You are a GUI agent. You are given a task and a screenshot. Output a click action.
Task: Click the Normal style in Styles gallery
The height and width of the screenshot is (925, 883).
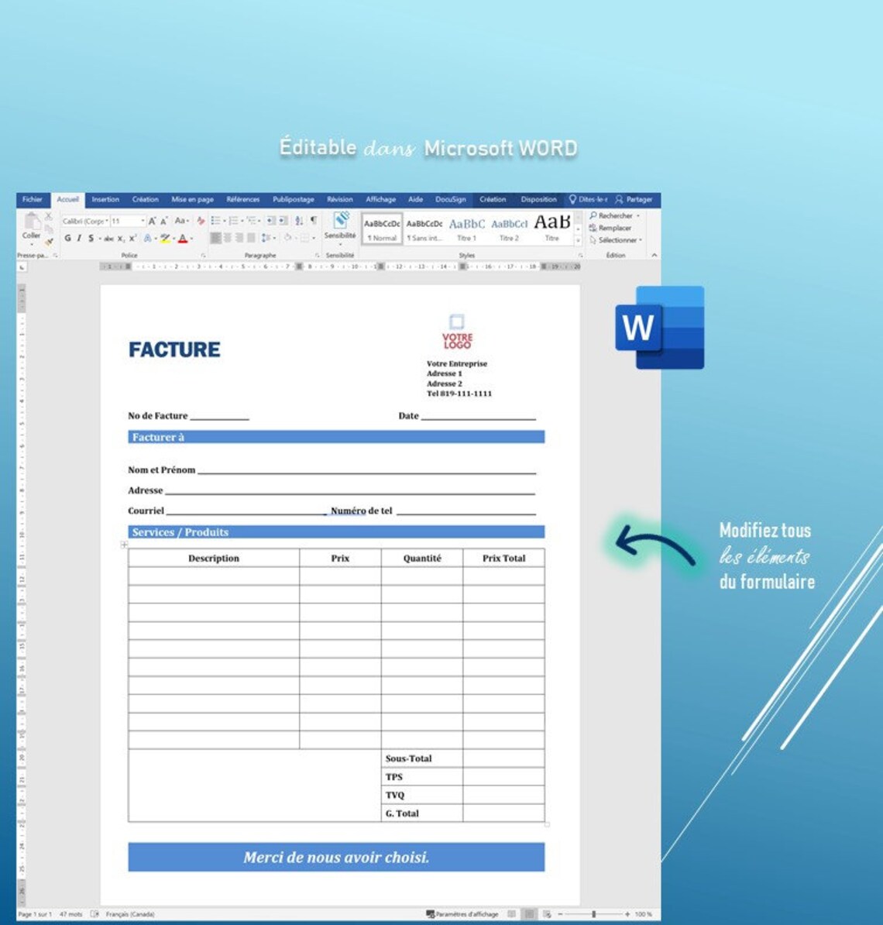pyautogui.click(x=381, y=227)
